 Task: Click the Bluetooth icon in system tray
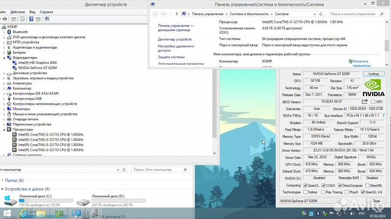318,214
